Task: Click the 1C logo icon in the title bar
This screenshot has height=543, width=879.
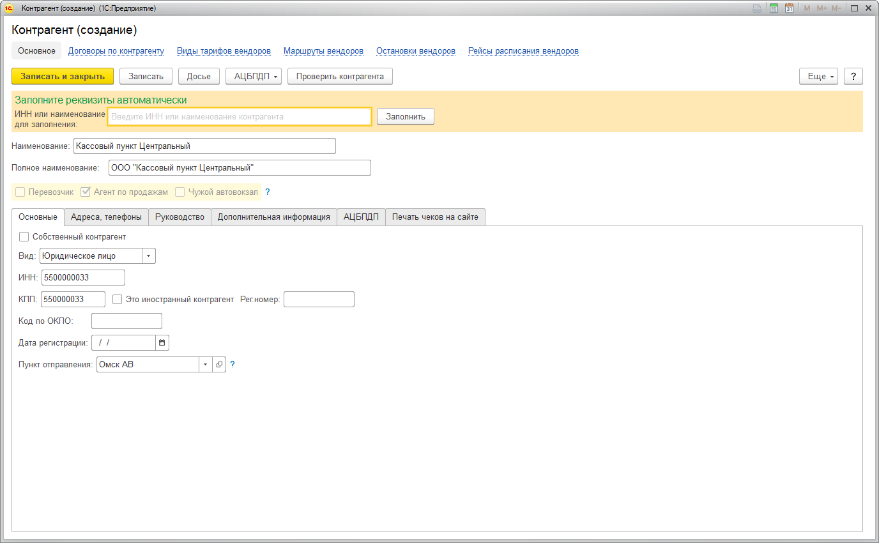Action: [10, 8]
